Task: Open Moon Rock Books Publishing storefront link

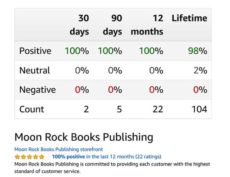Action: tap(58, 149)
